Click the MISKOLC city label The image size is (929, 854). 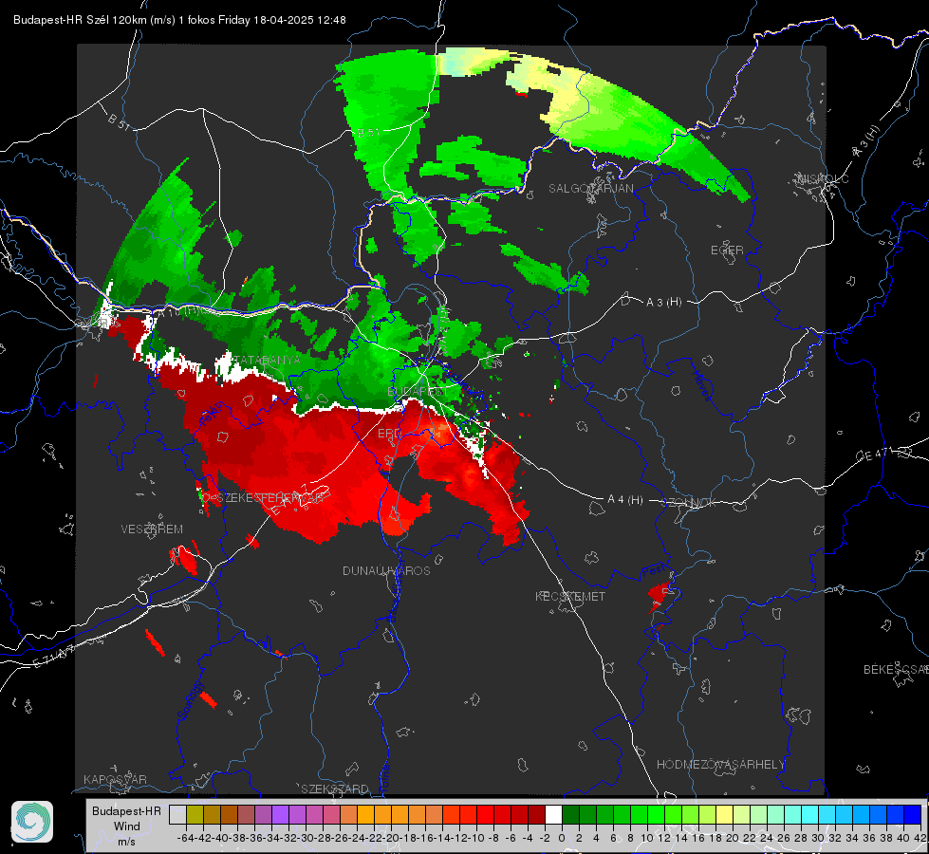pyautogui.click(x=823, y=178)
